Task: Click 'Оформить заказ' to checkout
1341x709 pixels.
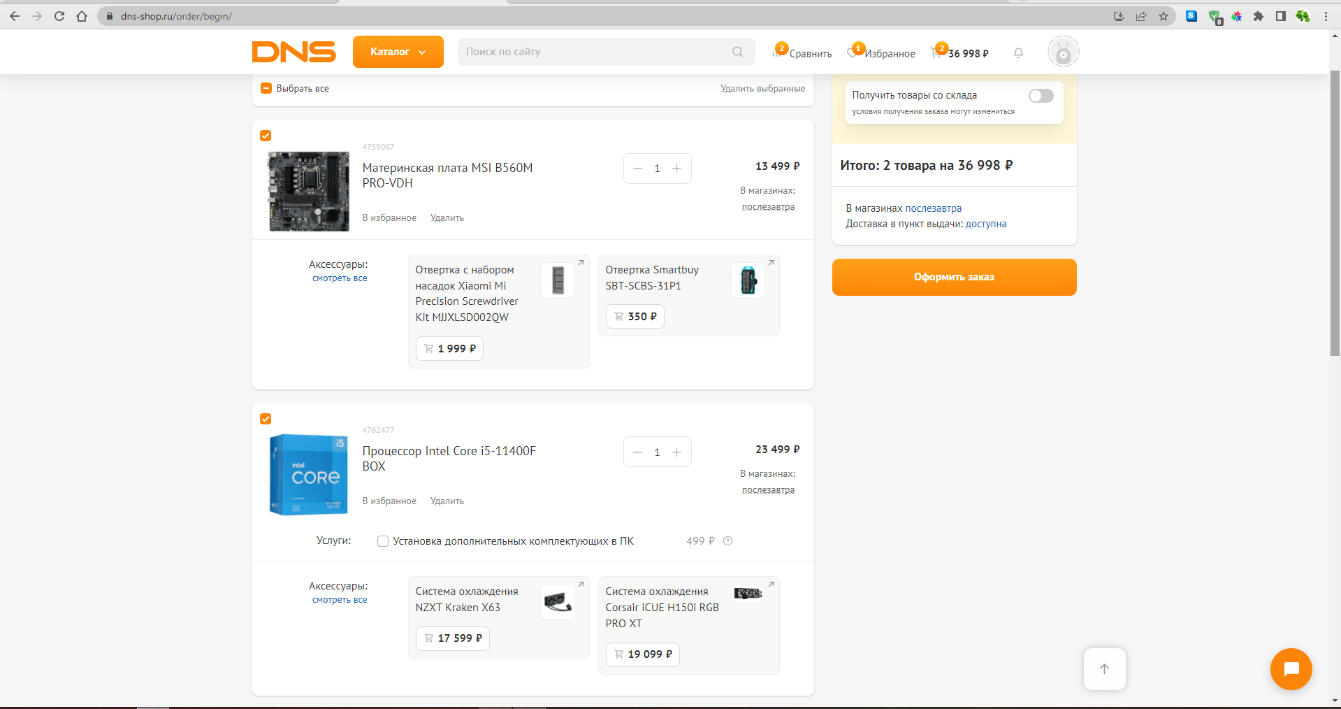Action: point(954,277)
